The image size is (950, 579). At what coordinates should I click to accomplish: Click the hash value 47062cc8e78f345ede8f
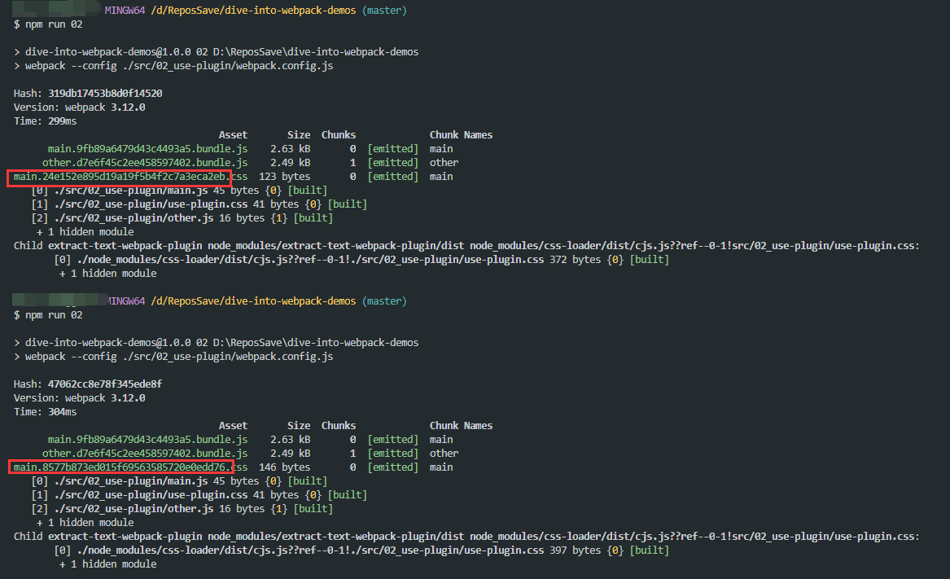pos(105,384)
